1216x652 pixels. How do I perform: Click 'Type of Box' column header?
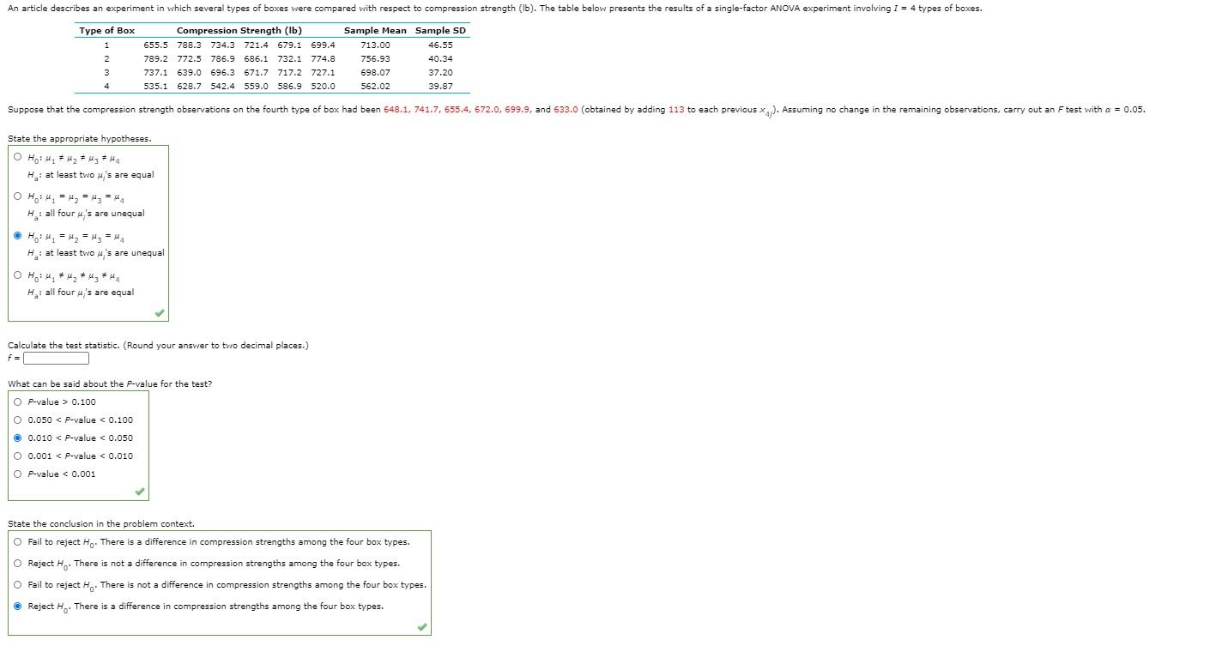coord(106,31)
